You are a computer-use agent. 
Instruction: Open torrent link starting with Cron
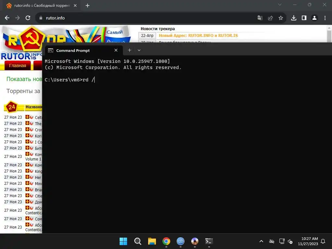38,130
